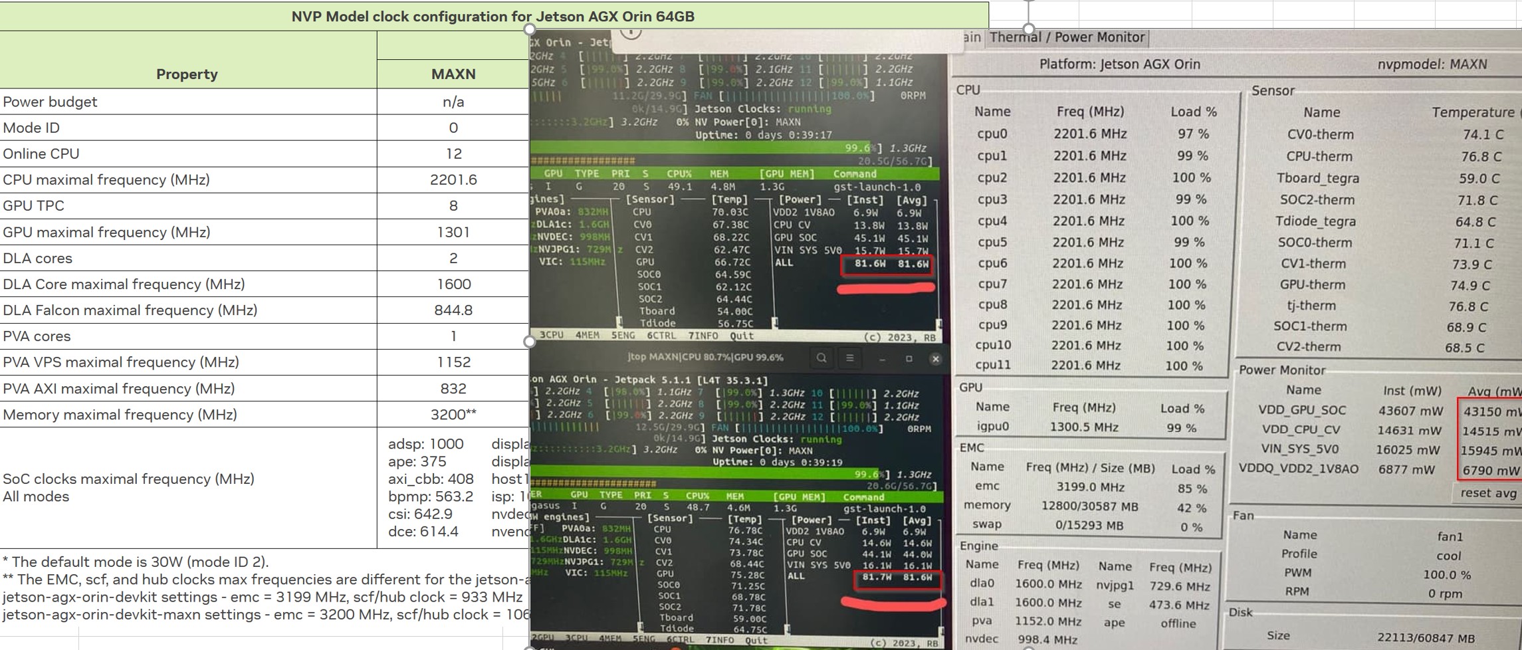Select the spreadsheet title cell NVP Model clock configuration
1522x650 pixels.
[x=494, y=16]
